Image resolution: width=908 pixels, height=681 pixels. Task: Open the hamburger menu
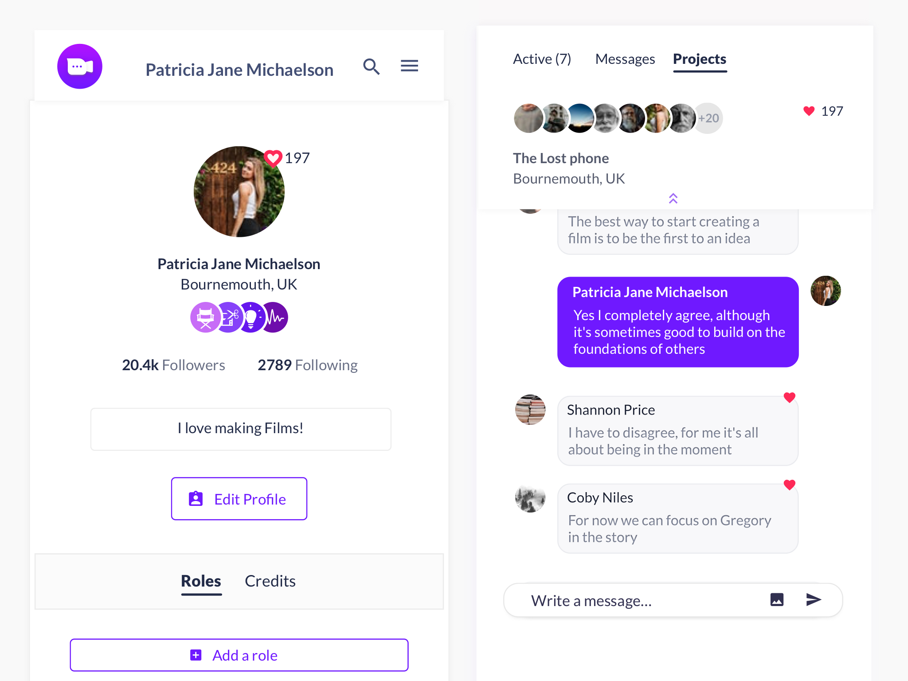point(409,66)
